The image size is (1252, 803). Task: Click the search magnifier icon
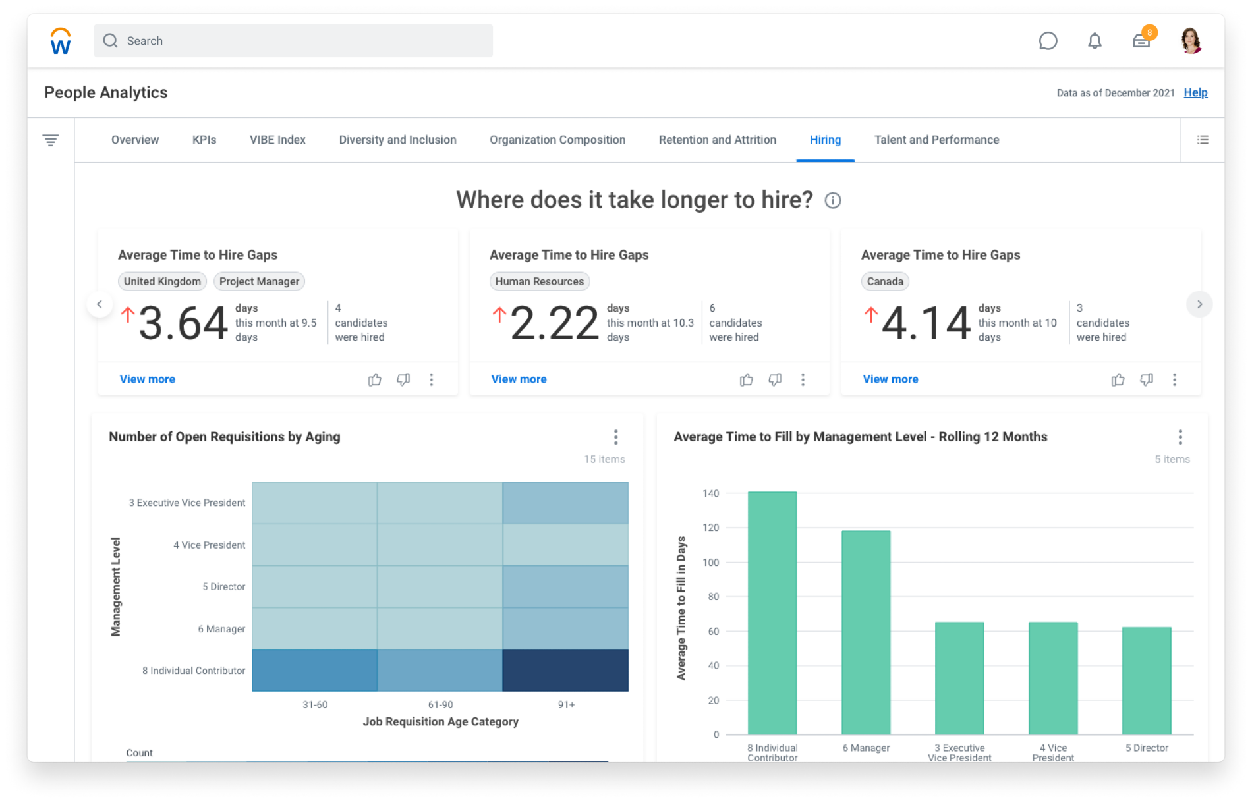pyautogui.click(x=110, y=40)
